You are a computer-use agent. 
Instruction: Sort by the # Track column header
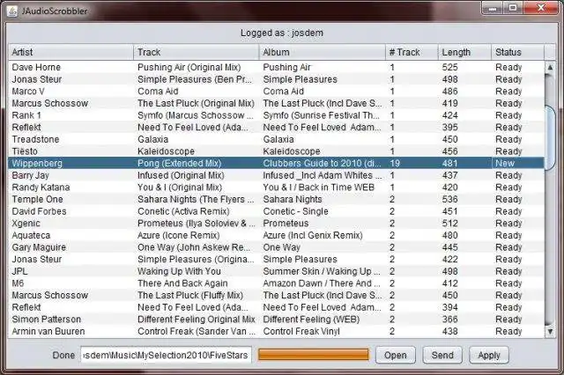click(x=412, y=52)
